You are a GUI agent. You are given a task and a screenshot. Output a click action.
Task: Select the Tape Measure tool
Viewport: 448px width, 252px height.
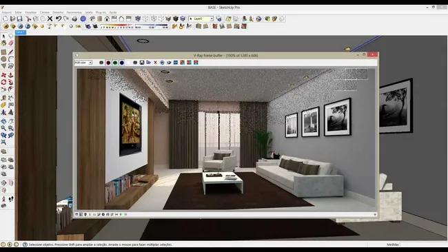pos(3,98)
